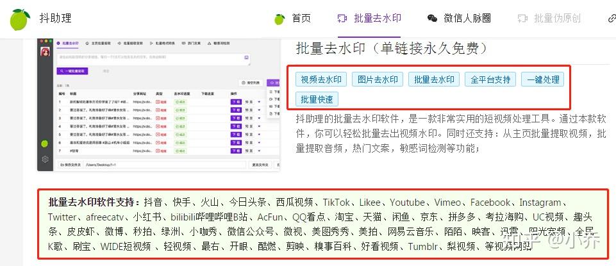Click the save folder path field in preview
This screenshot has width=616, height=266.
pos(165,165)
